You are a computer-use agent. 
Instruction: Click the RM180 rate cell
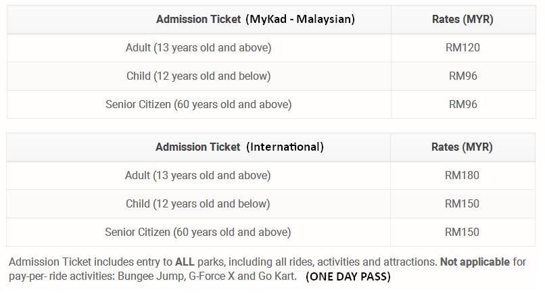click(462, 176)
